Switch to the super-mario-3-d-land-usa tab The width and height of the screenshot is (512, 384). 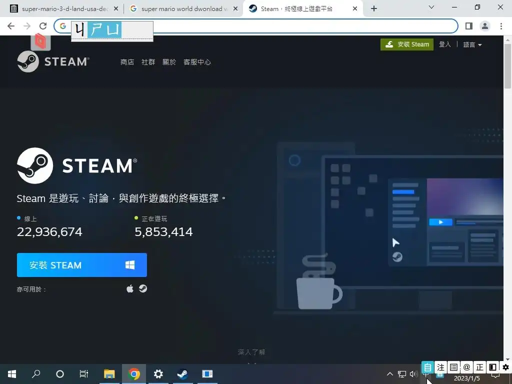point(63,9)
